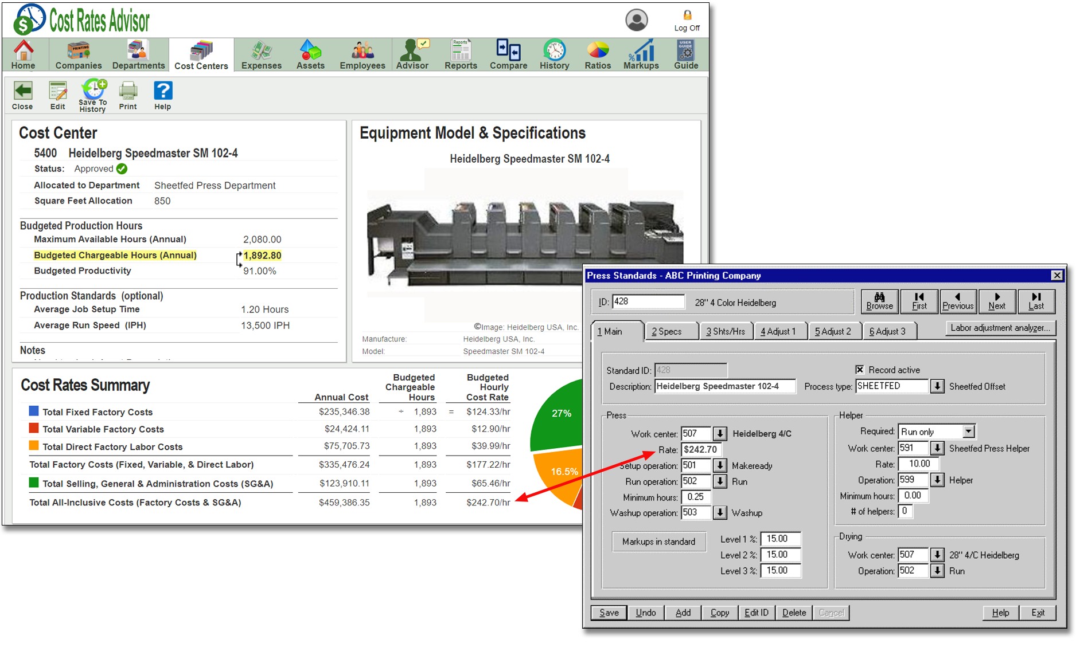Image resolution: width=1076 pixels, height=647 pixels.
Task: Open Drying Work center 507 dropdown arrow
Action: point(937,555)
